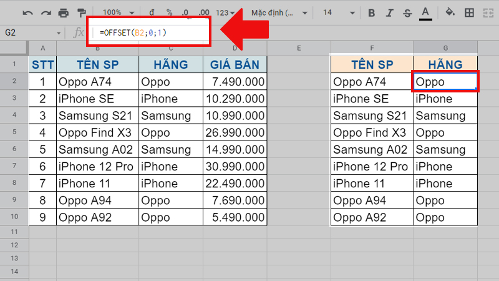
Task: Click price cell 22.490.000
Action: [235, 183]
